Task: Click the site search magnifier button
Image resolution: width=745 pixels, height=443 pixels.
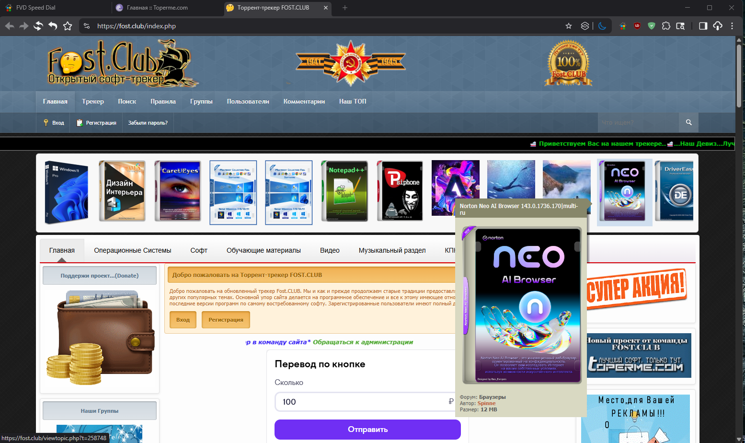Action: [688, 123]
